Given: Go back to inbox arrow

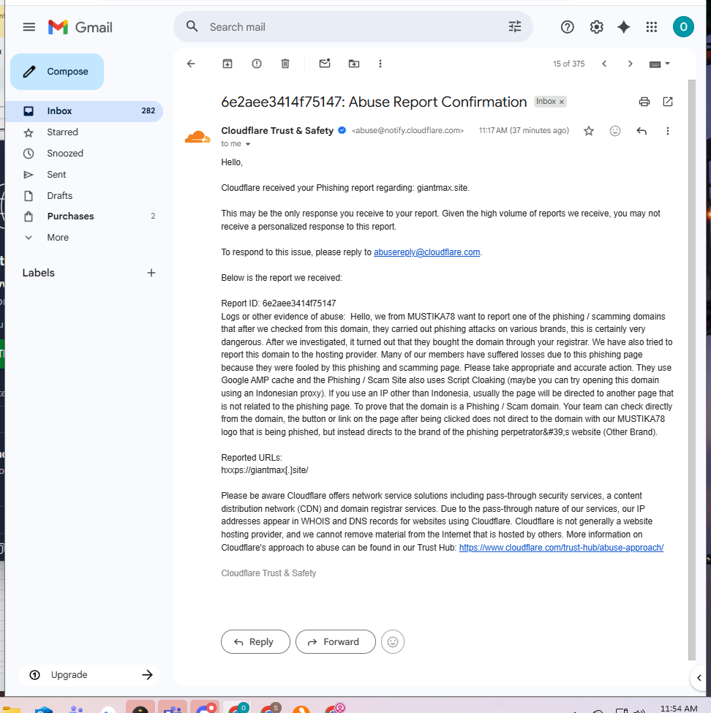Looking at the screenshot, I should 191,64.
